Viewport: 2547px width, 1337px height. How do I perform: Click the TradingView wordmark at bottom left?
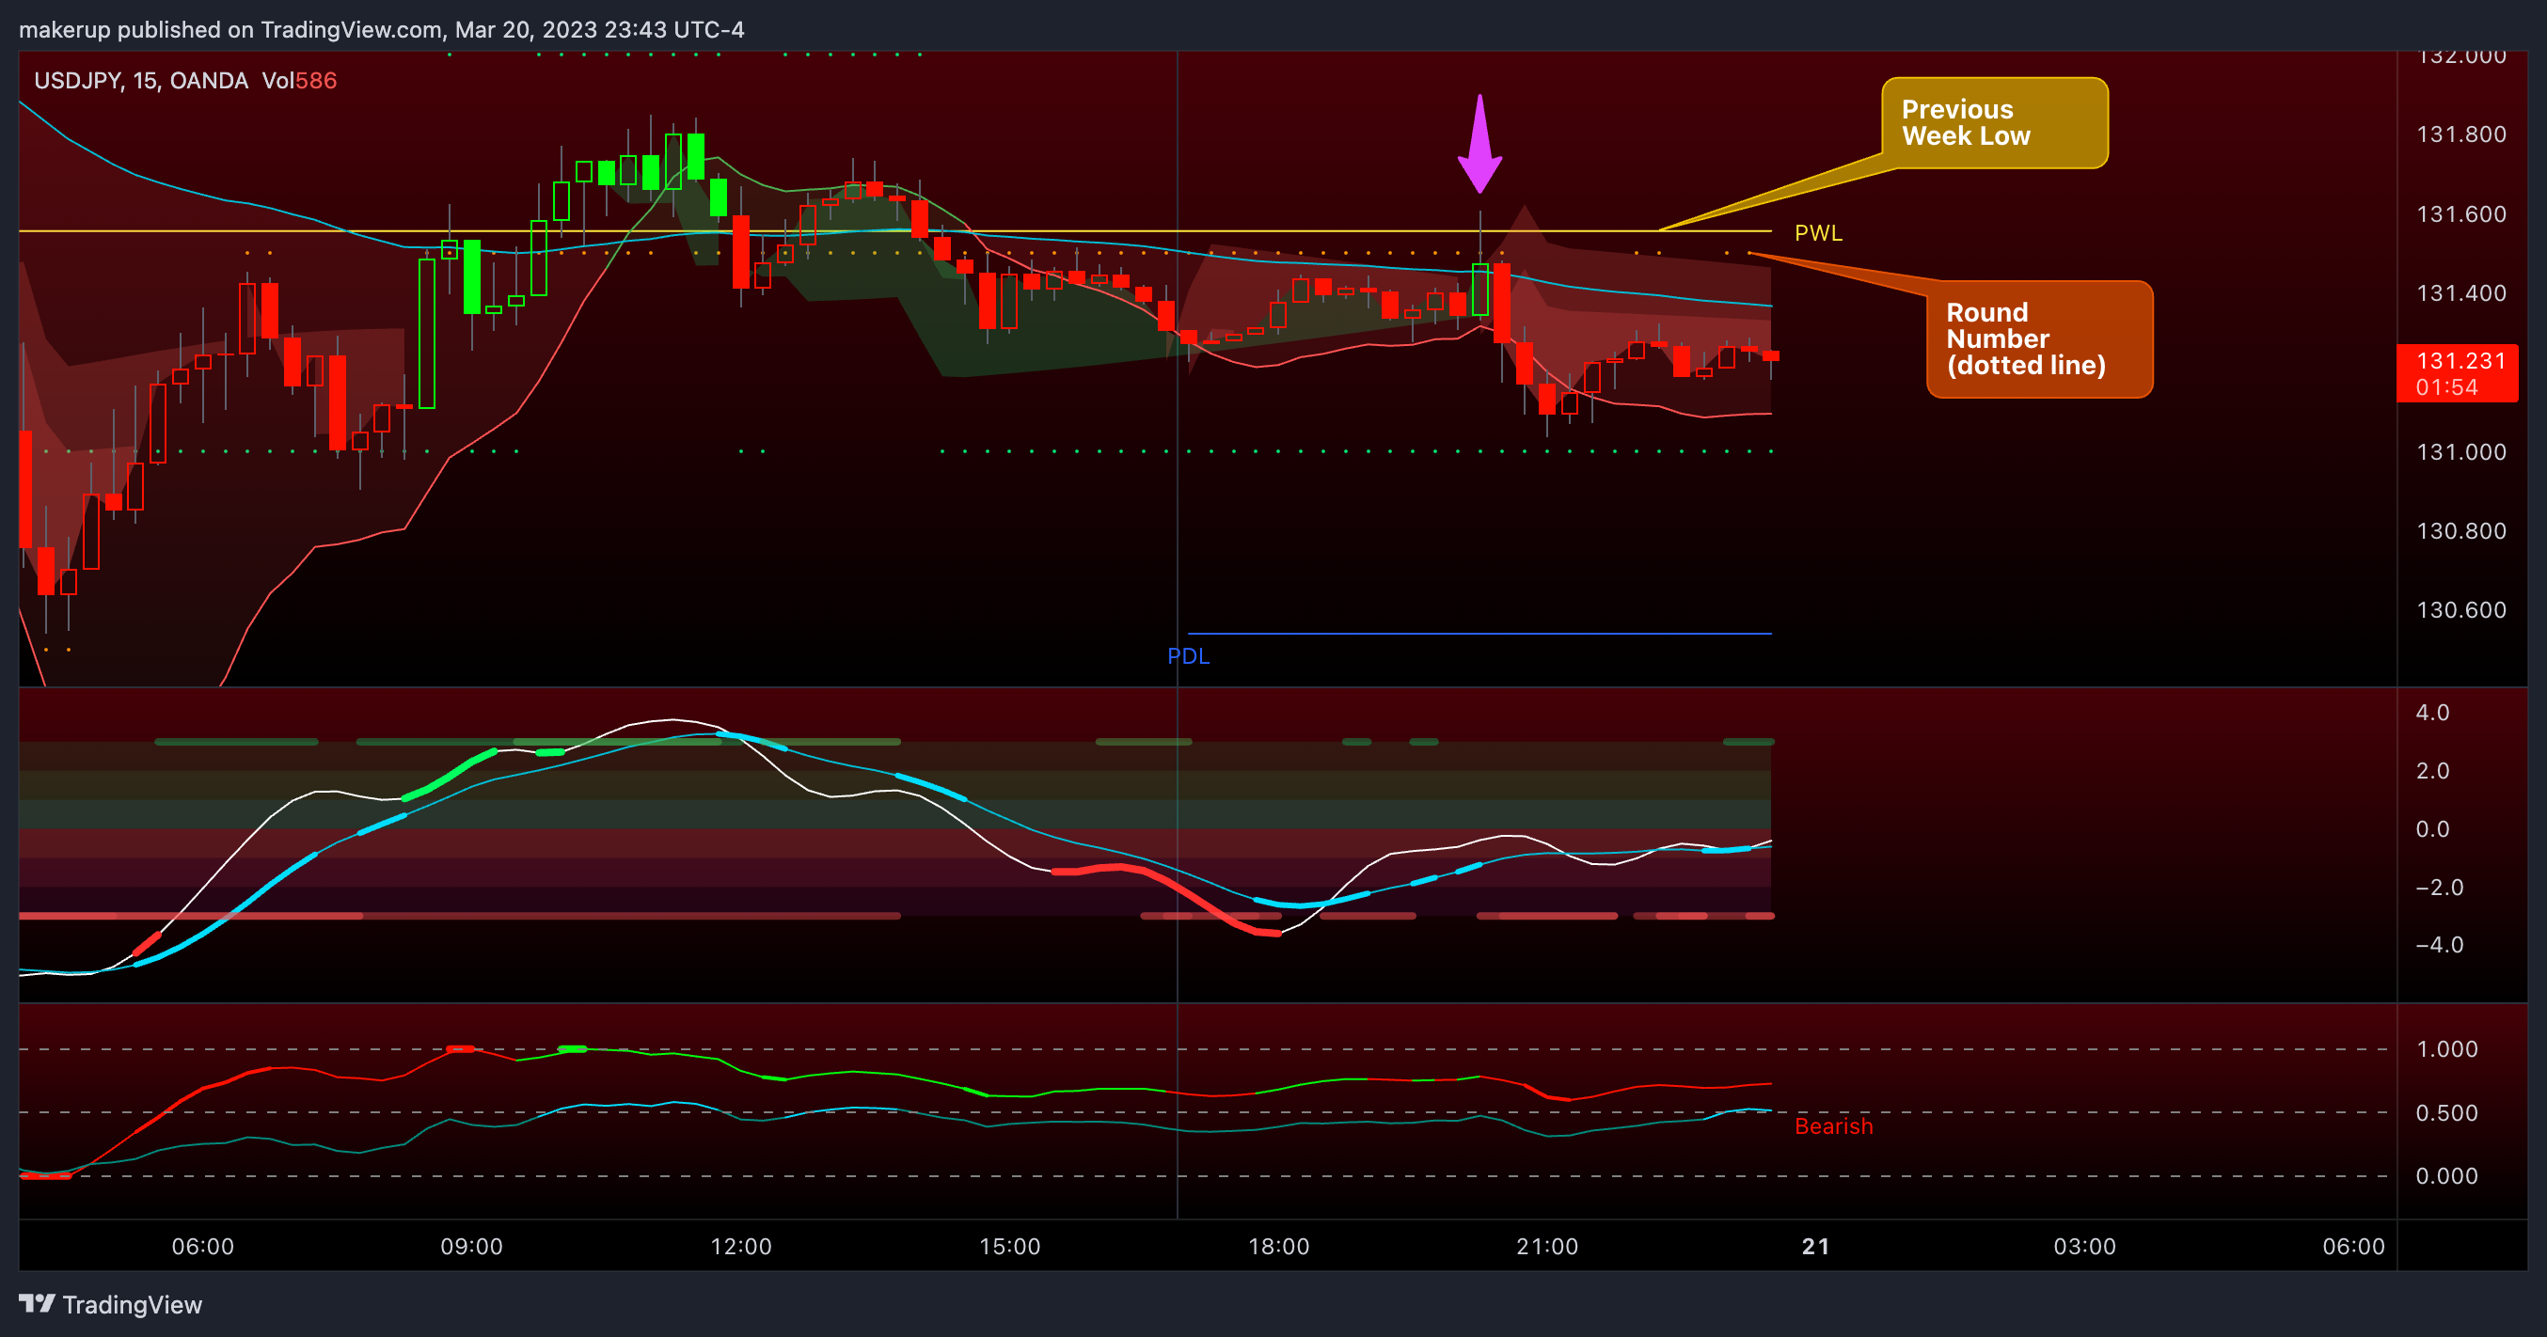coord(133,1304)
